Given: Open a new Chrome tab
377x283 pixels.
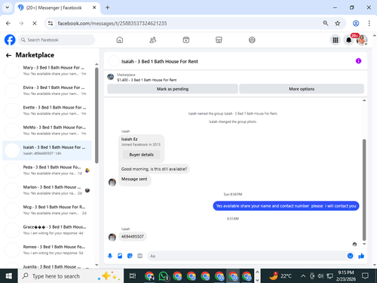Looking at the screenshot, I should point(108,8).
